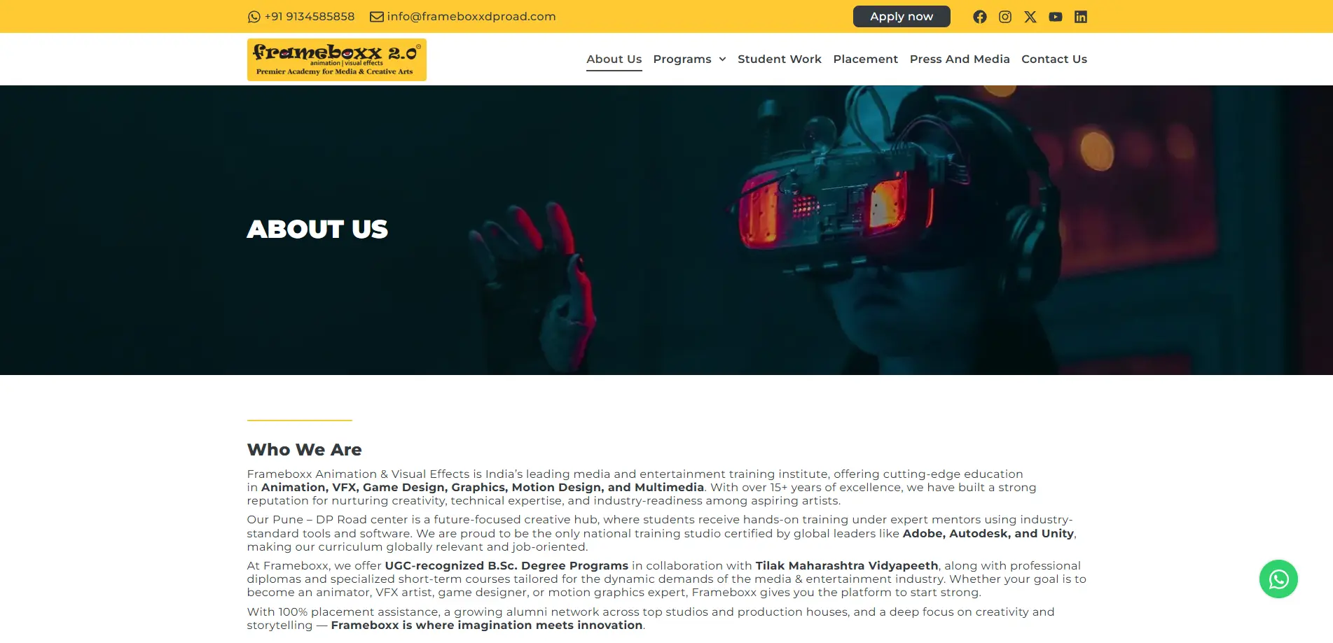
Task: Click the Frameboxx 2.0 logo
Action: pos(336,59)
